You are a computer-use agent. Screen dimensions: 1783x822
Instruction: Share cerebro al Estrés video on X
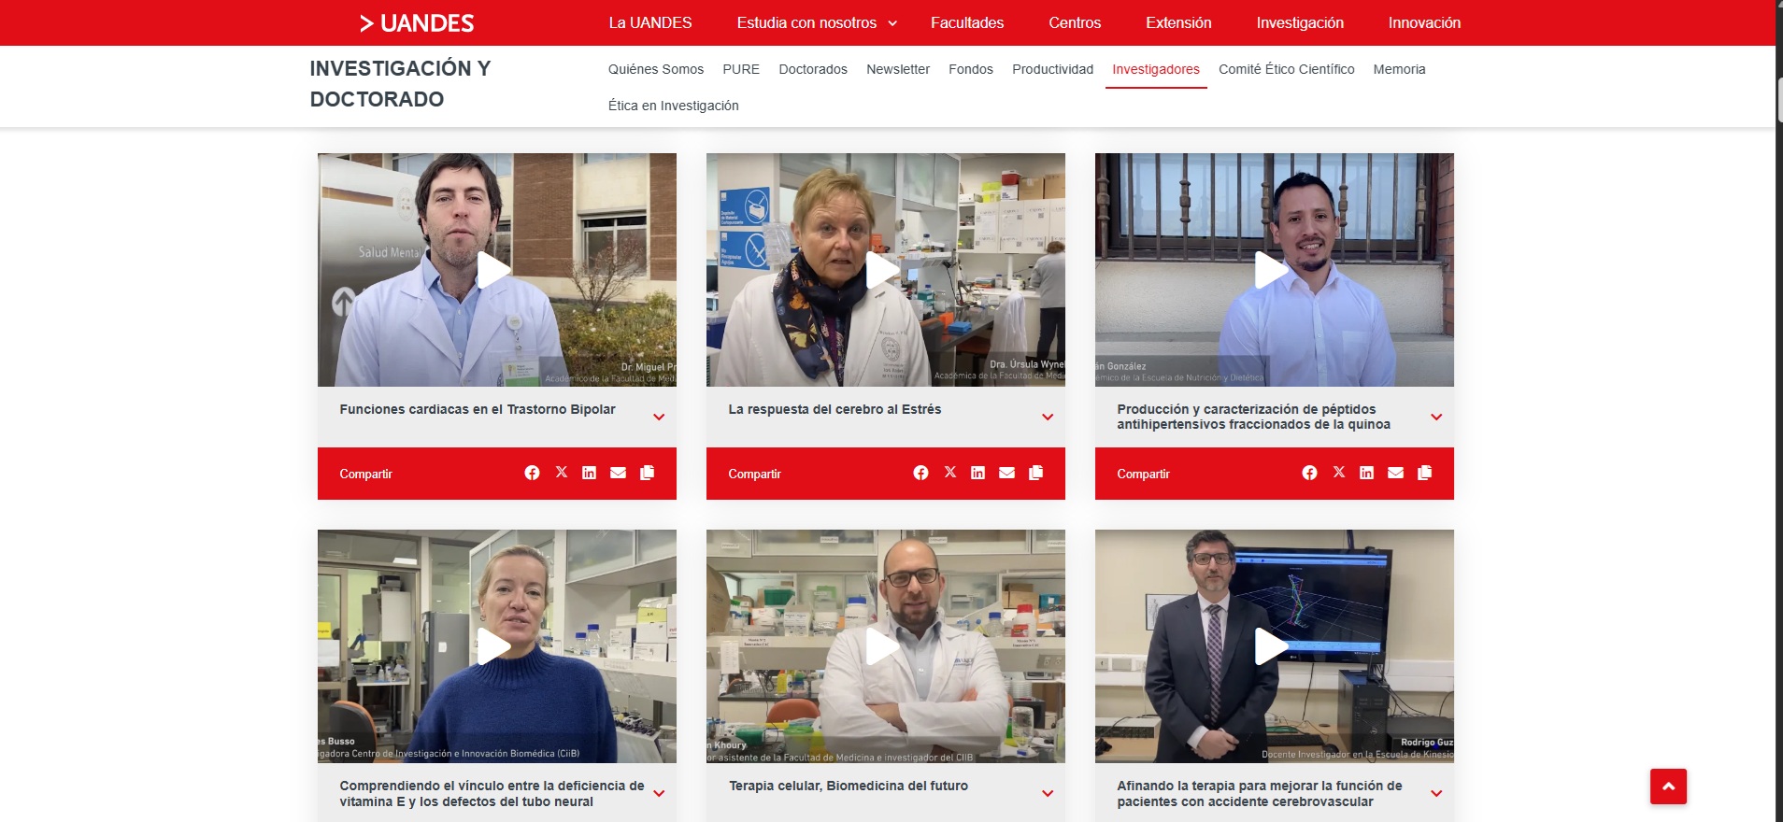[949, 473]
